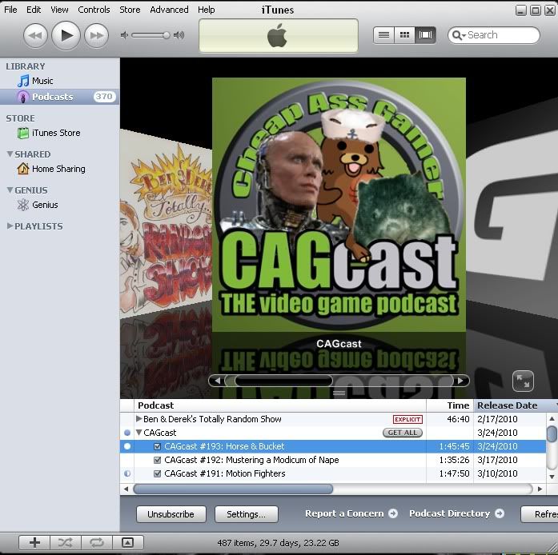558x555 pixels.
Task: Uncheck CAGcast #191: Motion Fighters
Action: [157, 473]
